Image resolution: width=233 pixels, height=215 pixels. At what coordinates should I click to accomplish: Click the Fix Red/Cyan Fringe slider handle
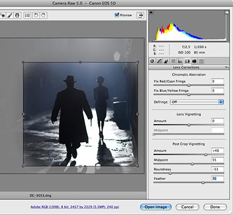click(189, 85)
